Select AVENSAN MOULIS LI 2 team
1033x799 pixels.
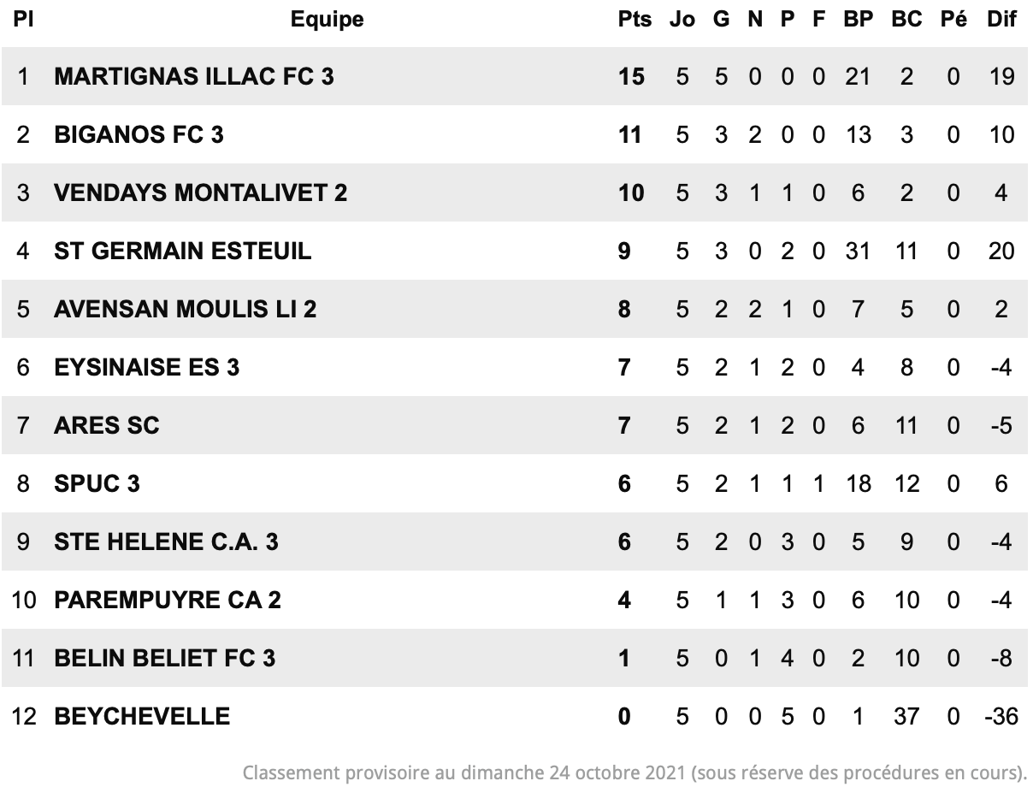[x=185, y=310]
